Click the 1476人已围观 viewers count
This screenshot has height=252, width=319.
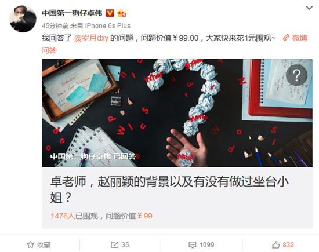(74, 216)
